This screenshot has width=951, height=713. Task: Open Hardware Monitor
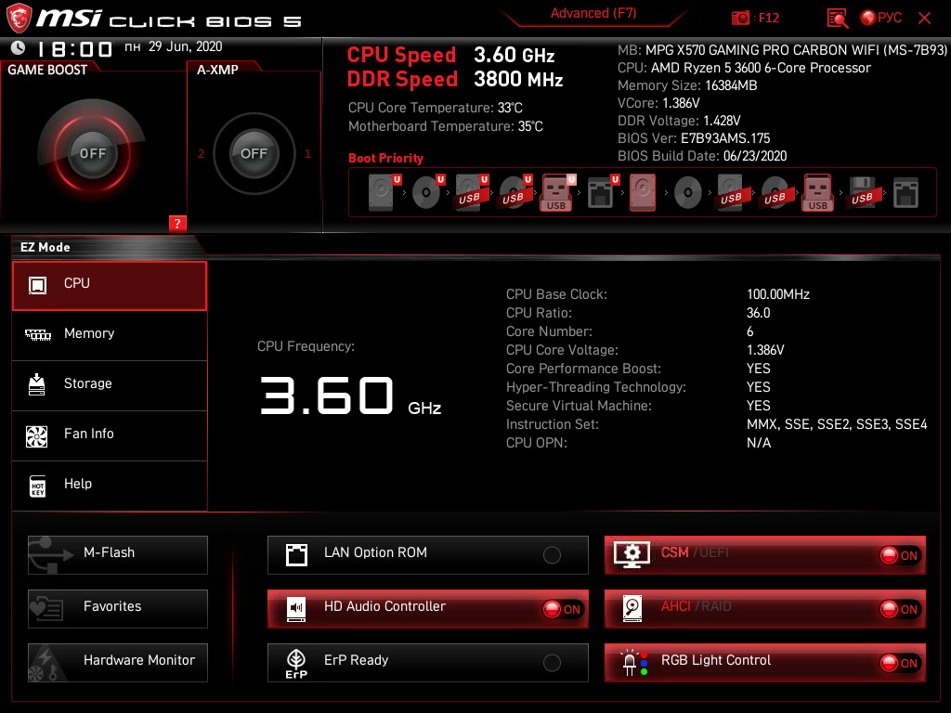(118, 662)
